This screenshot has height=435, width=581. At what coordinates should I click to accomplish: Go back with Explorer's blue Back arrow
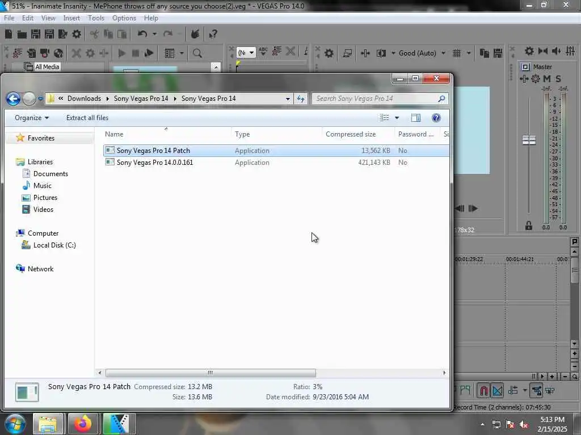(13, 99)
